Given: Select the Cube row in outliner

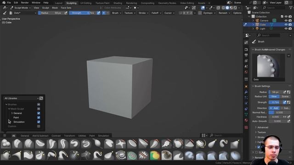Looking at the screenshot, I should (x=268, y=24).
